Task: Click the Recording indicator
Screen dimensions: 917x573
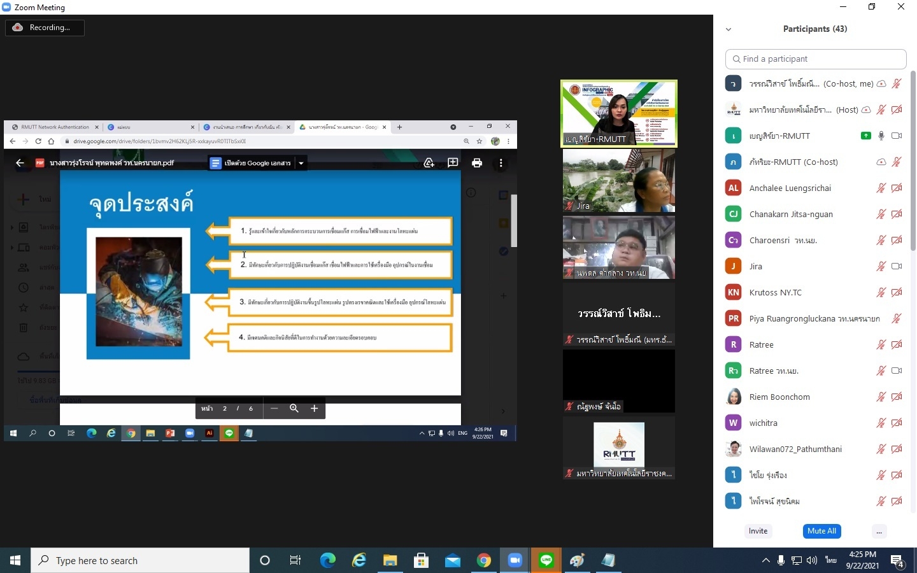Action: click(45, 27)
